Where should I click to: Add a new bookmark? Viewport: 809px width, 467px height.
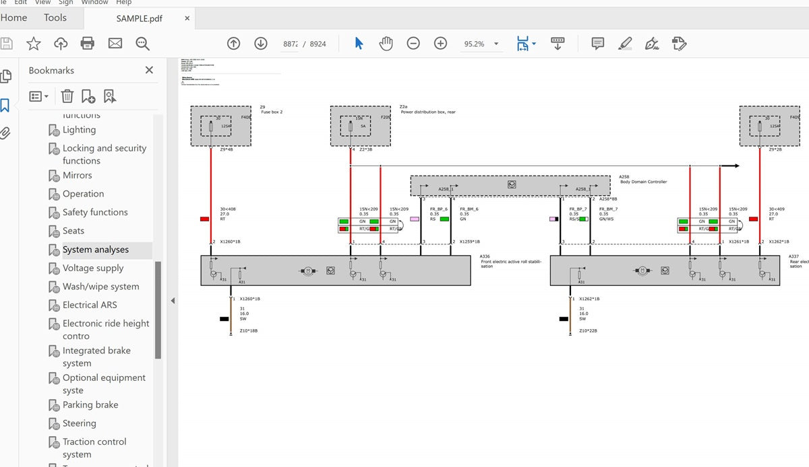coord(88,96)
